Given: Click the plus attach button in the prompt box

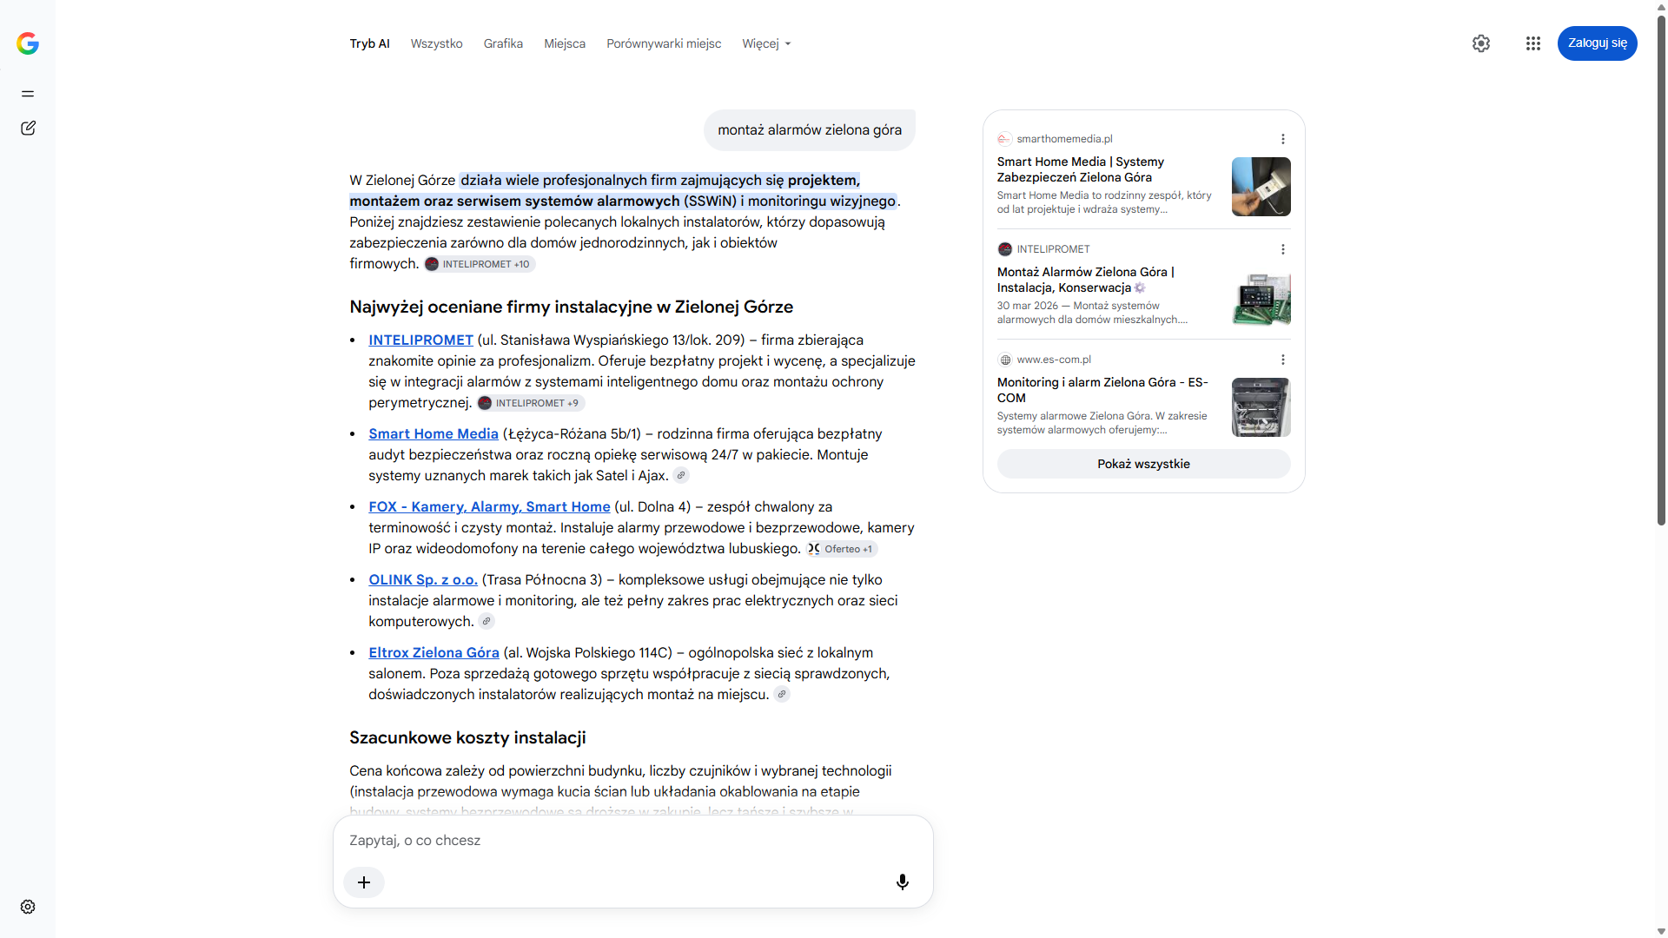Looking at the screenshot, I should [364, 882].
